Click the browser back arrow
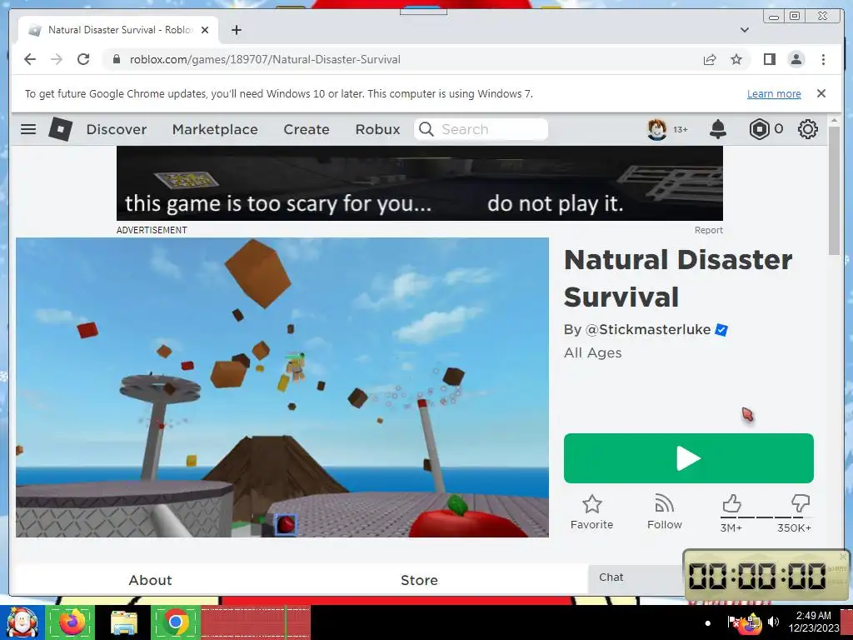This screenshot has height=640, width=853. pyautogui.click(x=30, y=59)
